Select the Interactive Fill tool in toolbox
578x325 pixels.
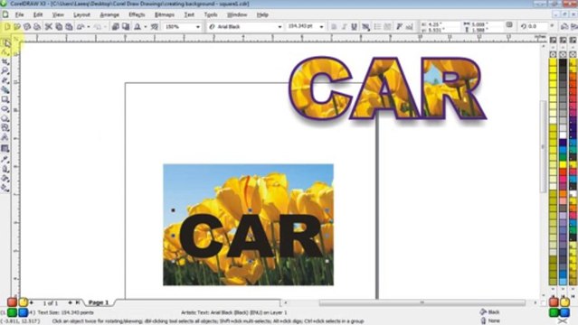[x=5, y=188]
